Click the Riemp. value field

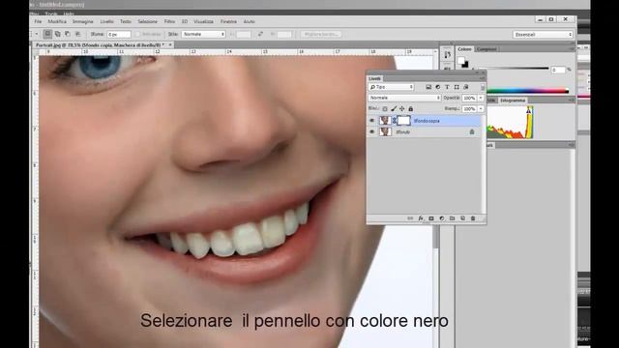click(469, 108)
